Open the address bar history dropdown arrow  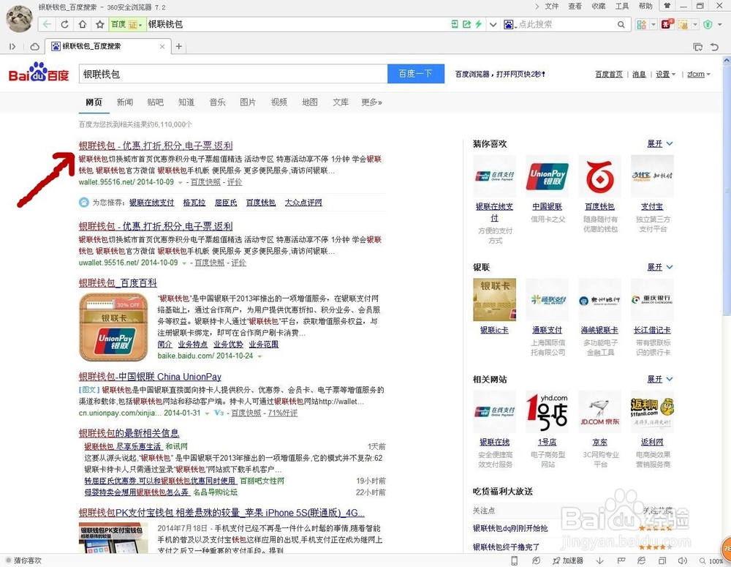[493, 24]
